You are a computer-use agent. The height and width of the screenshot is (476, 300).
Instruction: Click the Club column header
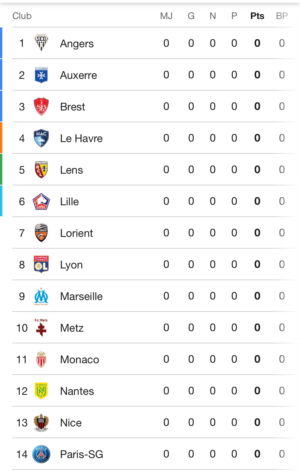pyautogui.click(x=22, y=16)
